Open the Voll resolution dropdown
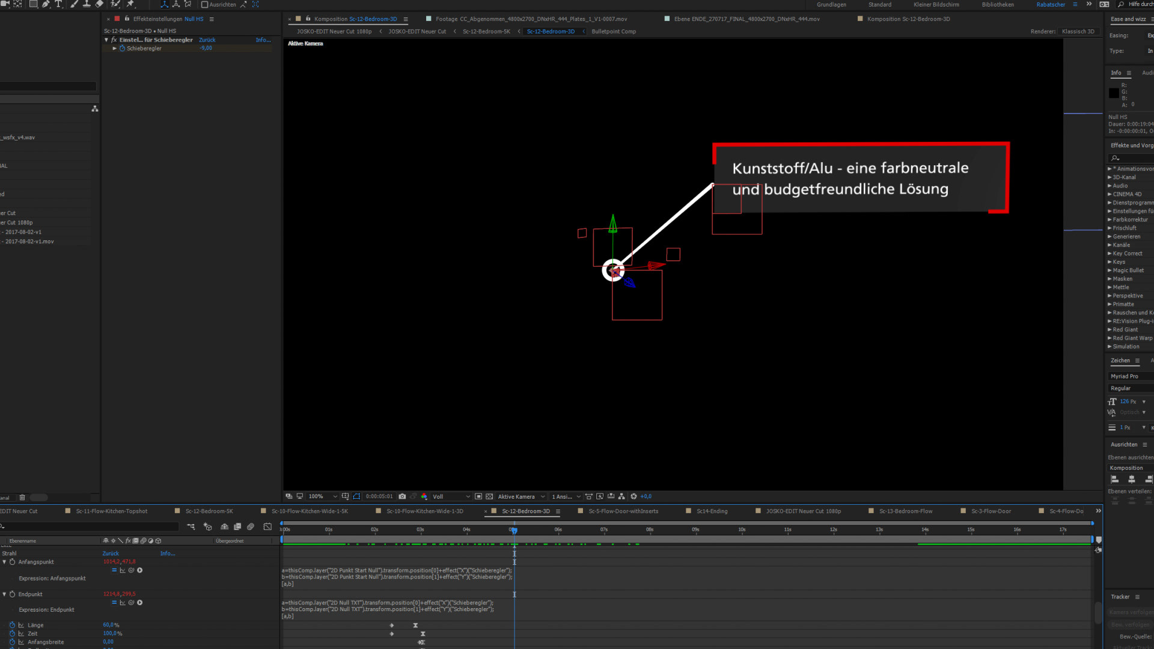This screenshot has width=1154, height=649. click(x=451, y=496)
